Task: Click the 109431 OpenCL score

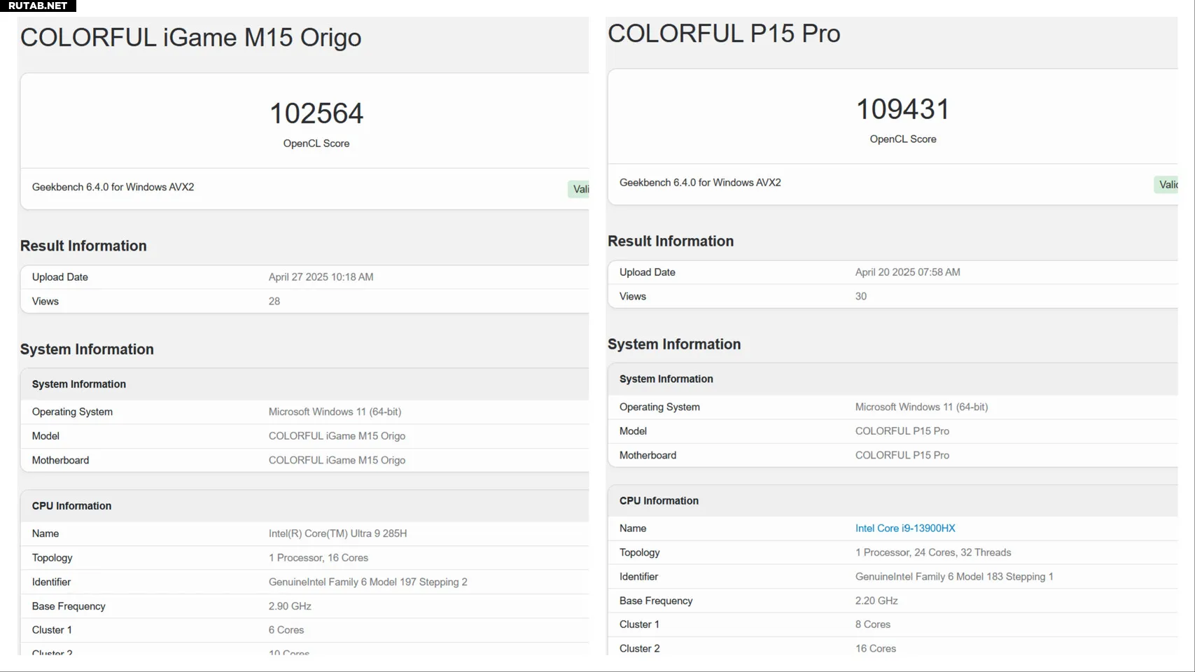Action: click(x=903, y=109)
